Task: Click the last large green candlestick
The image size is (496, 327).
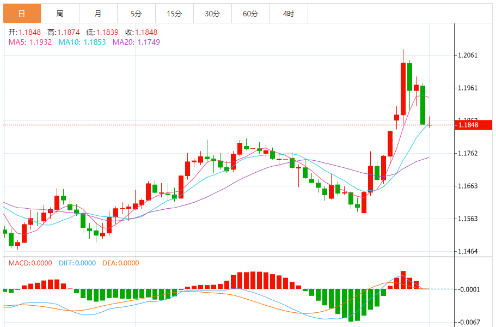Action: (x=422, y=105)
